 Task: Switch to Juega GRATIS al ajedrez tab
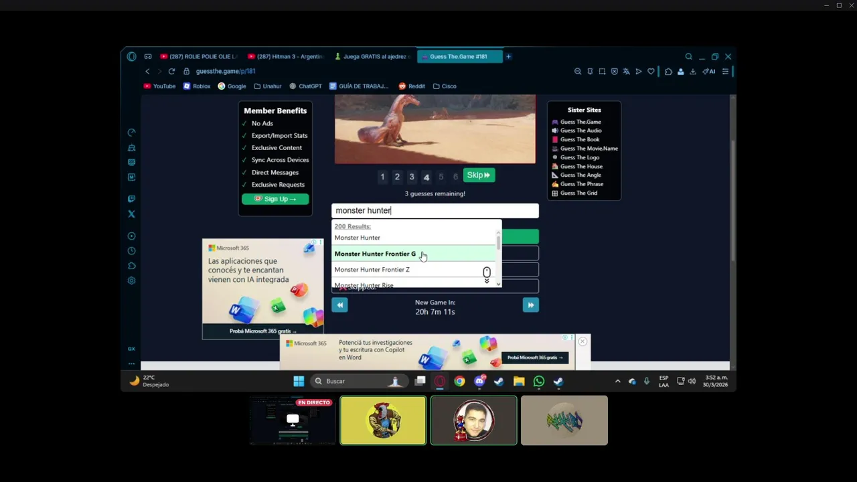(373, 56)
